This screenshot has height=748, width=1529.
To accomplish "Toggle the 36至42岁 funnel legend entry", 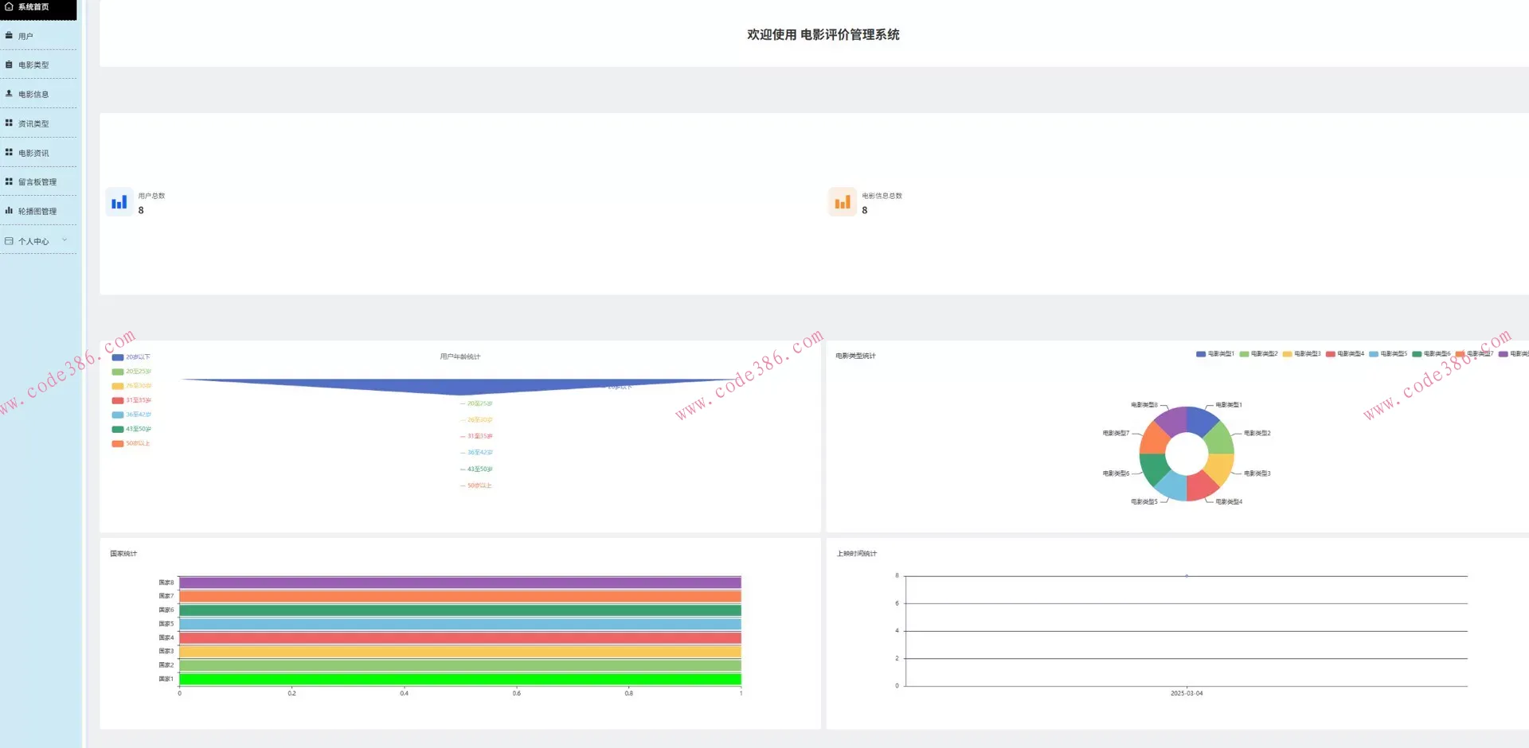I will point(131,415).
